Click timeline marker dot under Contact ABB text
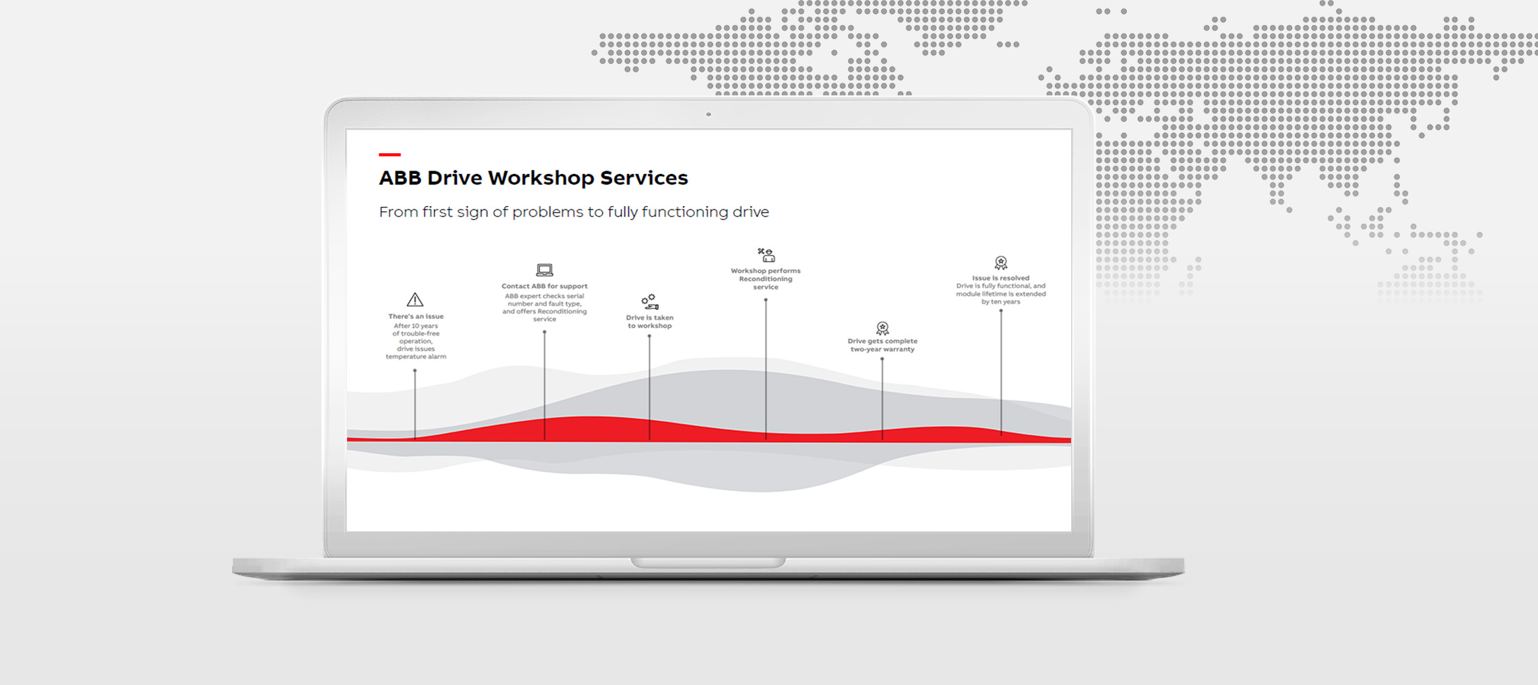1538x685 pixels. point(545,332)
